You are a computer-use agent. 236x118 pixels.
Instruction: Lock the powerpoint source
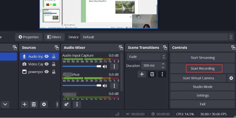pos(54,72)
